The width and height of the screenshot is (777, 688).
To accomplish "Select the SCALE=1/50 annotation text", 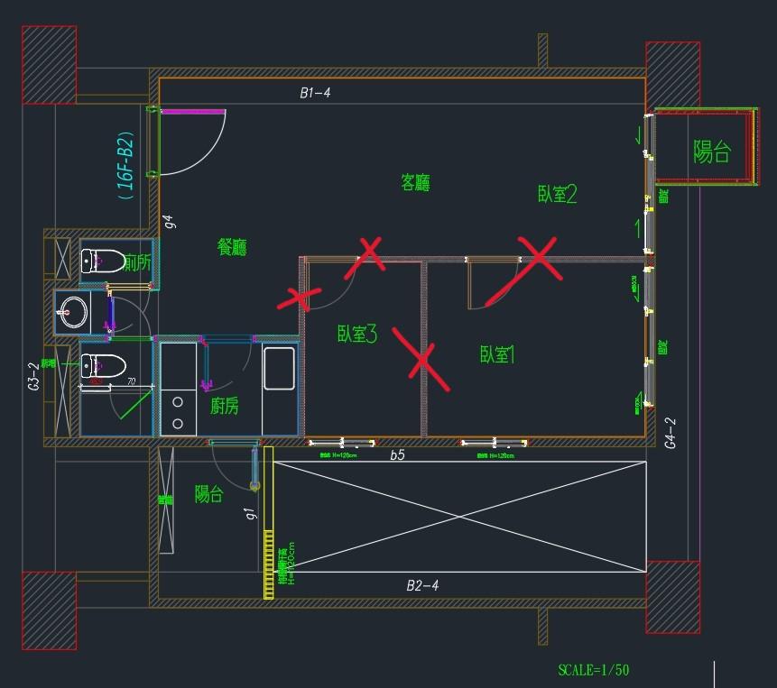I will coord(593,670).
